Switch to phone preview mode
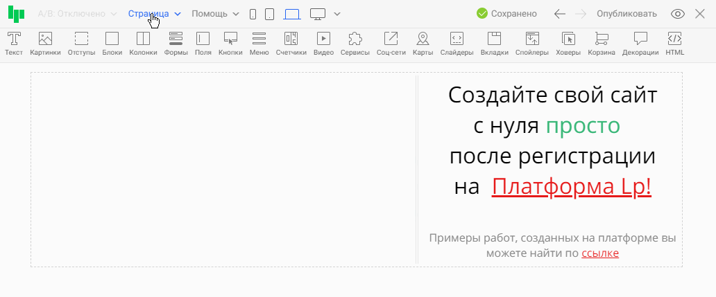 [253, 14]
